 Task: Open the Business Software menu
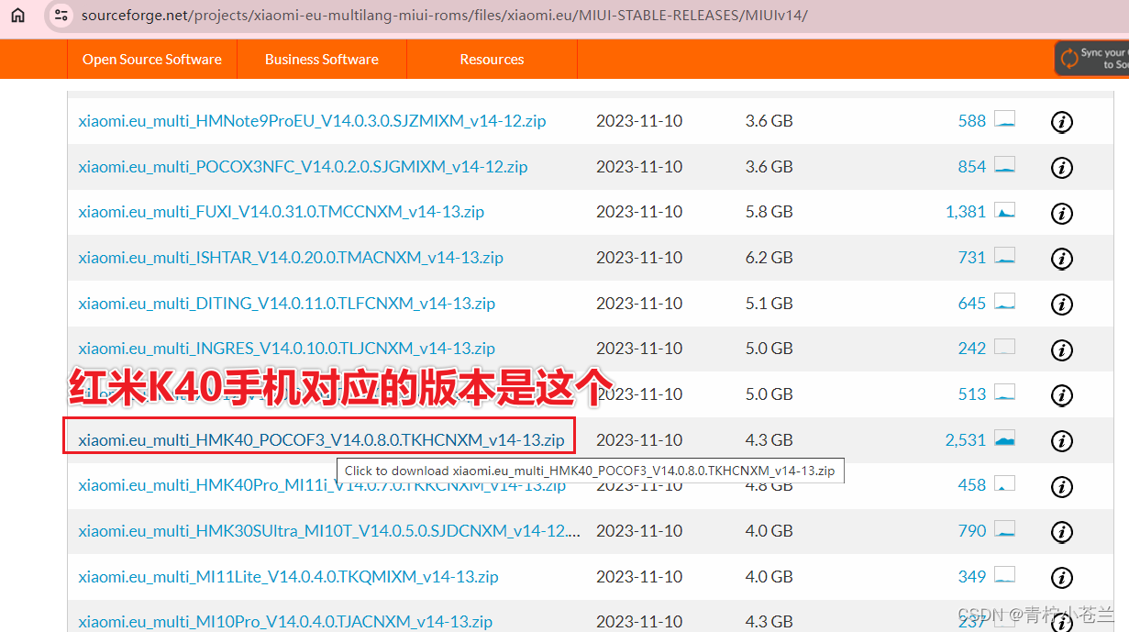point(322,59)
